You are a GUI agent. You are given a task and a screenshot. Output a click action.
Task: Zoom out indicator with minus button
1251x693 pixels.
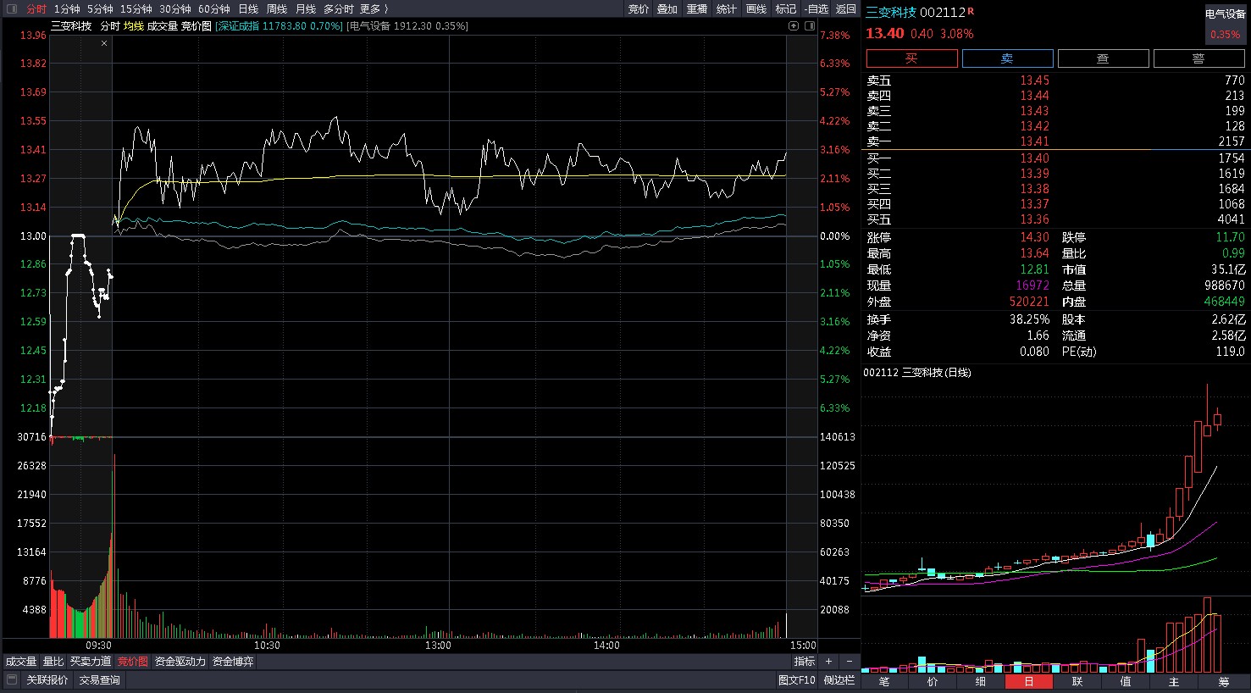point(849,662)
